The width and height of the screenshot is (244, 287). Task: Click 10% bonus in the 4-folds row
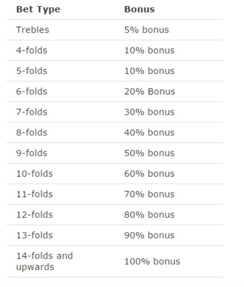(149, 50)
